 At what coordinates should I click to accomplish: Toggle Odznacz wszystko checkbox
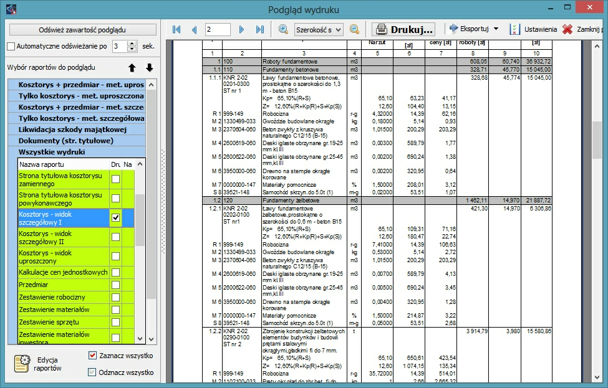tap(92, 372)
